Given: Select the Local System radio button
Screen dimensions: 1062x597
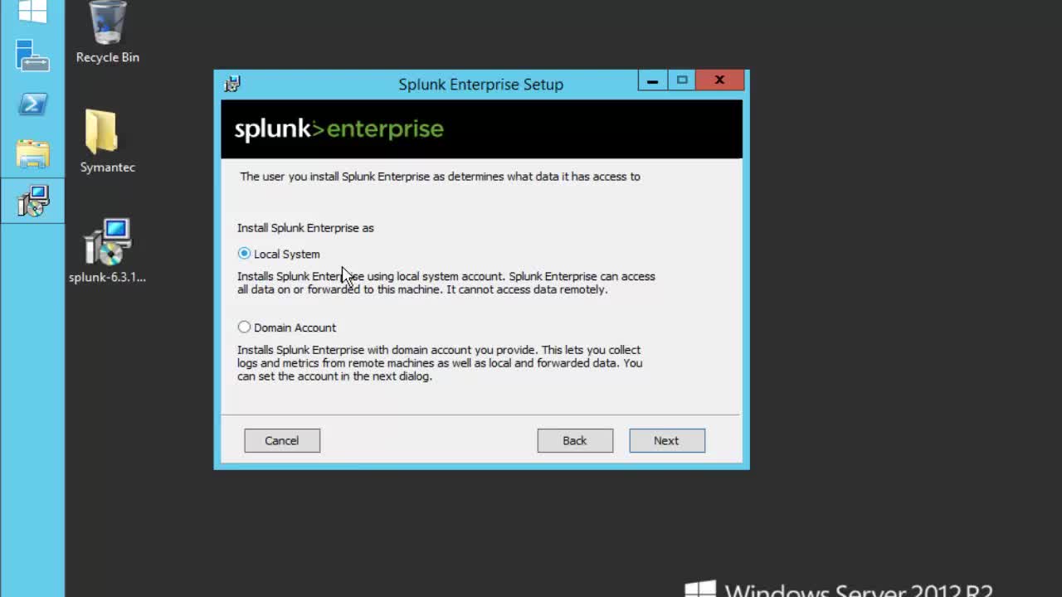Looking at the screenshot, I should [x=244, y=254].
